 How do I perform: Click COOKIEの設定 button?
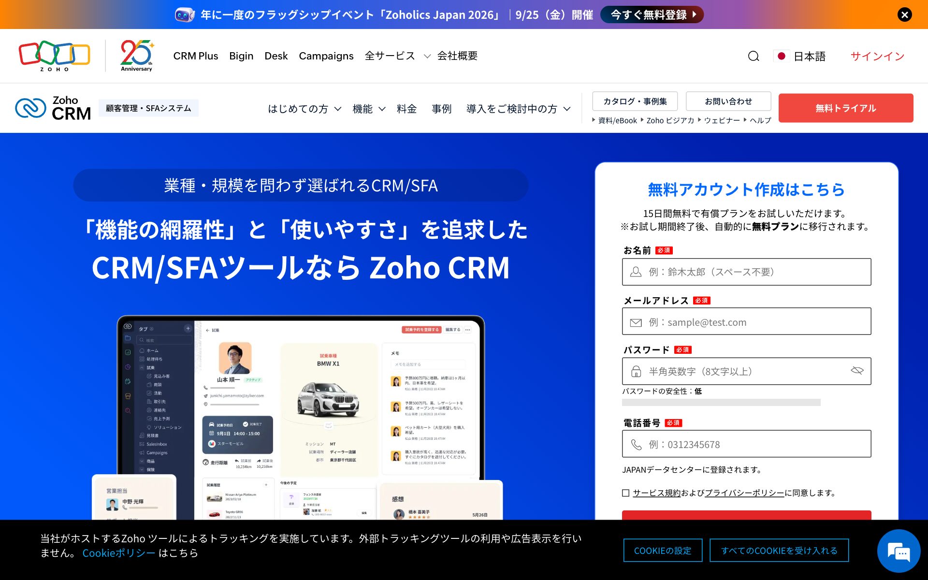pyautogui.click(x=663, y=551)
